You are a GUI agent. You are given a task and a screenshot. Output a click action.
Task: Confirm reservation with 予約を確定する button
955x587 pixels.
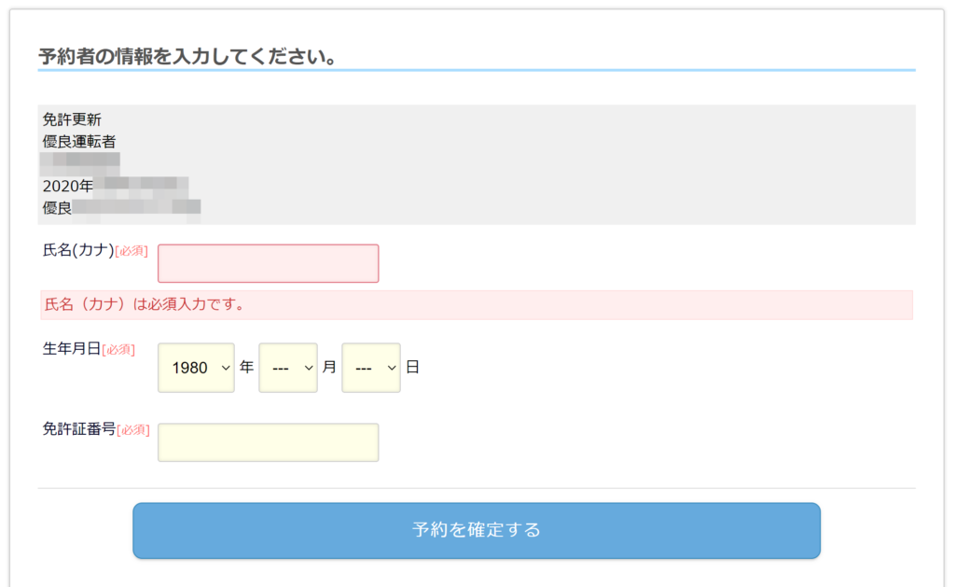[477, 530]
